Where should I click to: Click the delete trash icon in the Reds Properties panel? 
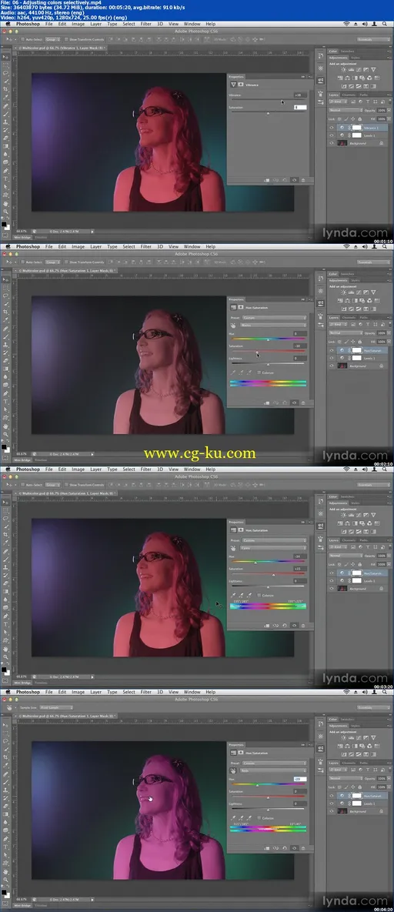pyautogui.click(x=303, y=849)
